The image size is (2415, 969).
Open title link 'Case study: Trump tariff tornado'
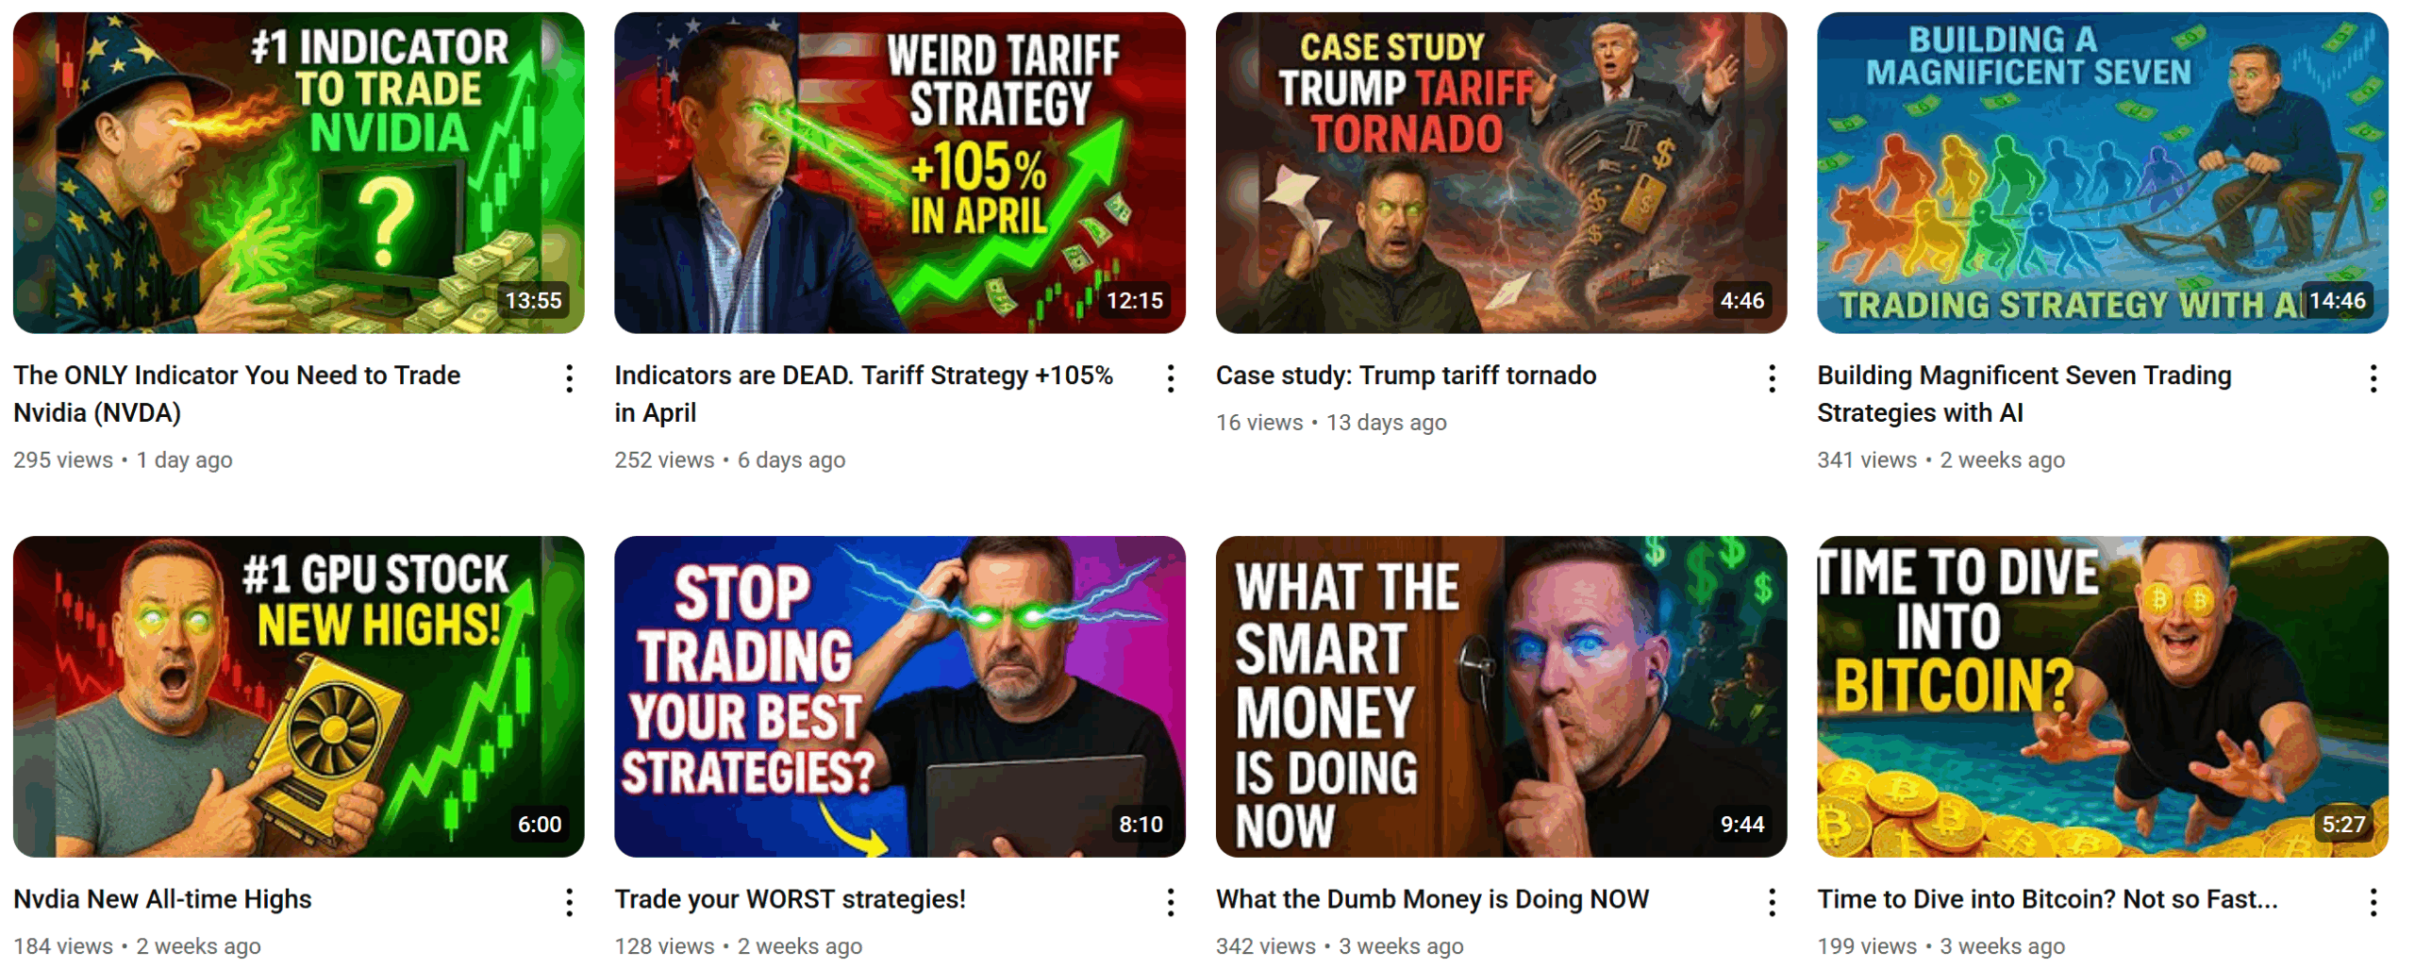point(1406,376)
